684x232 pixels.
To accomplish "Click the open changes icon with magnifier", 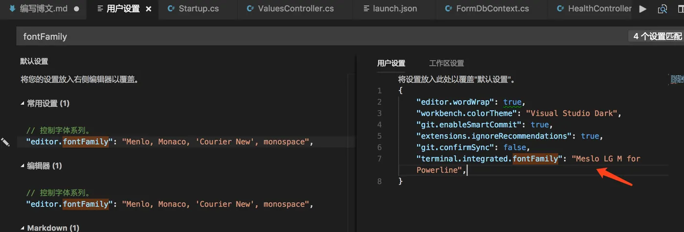I will pyautogui.click(x=663, y=9).
